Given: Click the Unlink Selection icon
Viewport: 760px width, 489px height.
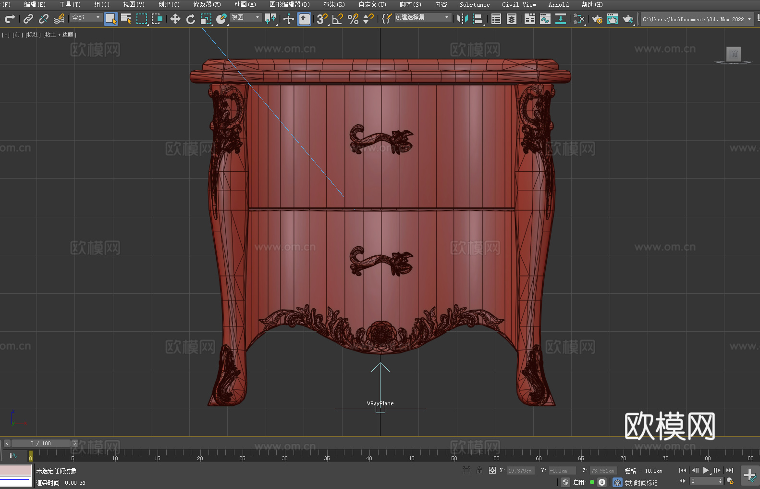Looking at the screenshot, I should 44,19.
